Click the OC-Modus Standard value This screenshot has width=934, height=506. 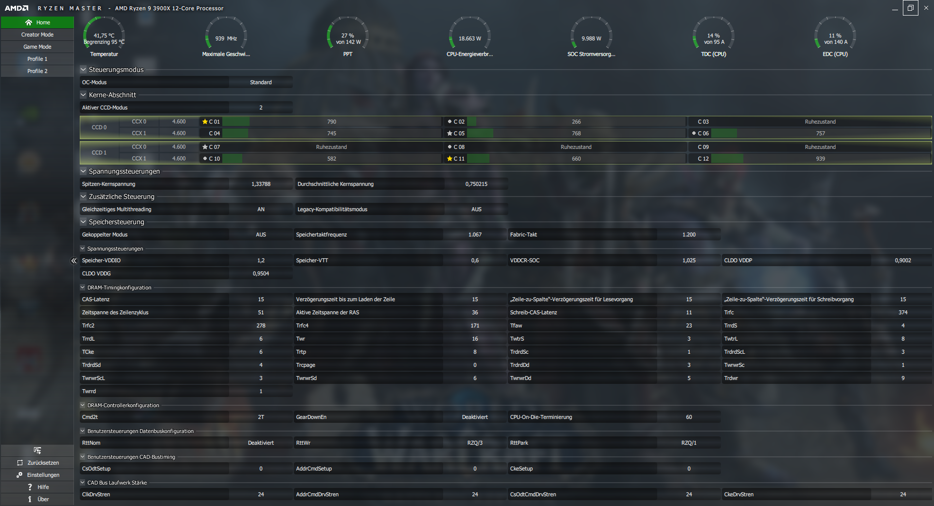(x=261, y=82)
